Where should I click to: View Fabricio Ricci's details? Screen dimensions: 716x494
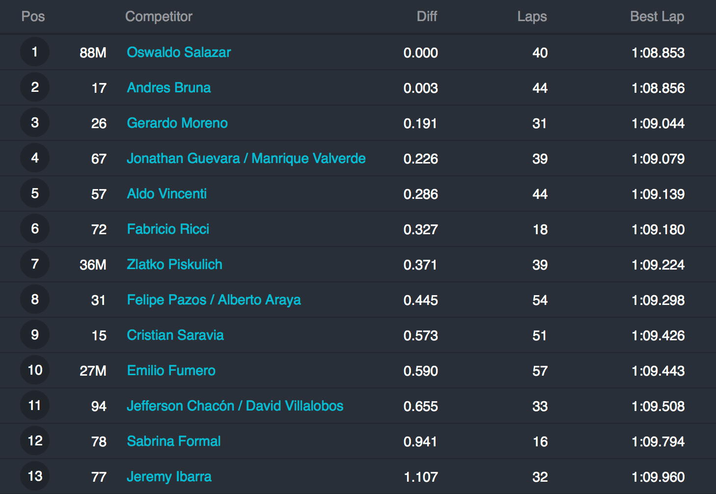click(168, 229)
